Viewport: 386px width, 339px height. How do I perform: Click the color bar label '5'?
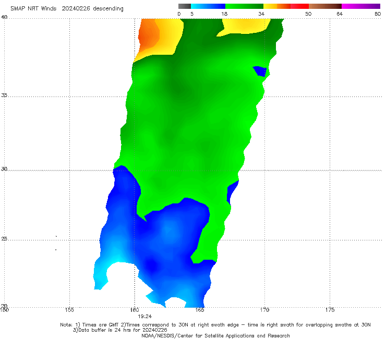tap(192, 14)
